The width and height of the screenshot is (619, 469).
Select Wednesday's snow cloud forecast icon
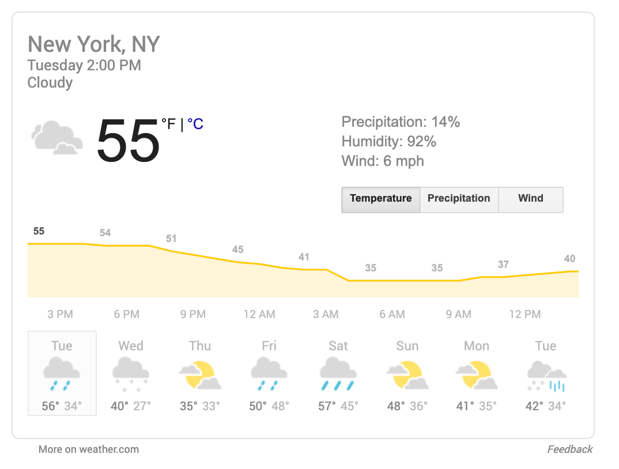tap(131, 374)
